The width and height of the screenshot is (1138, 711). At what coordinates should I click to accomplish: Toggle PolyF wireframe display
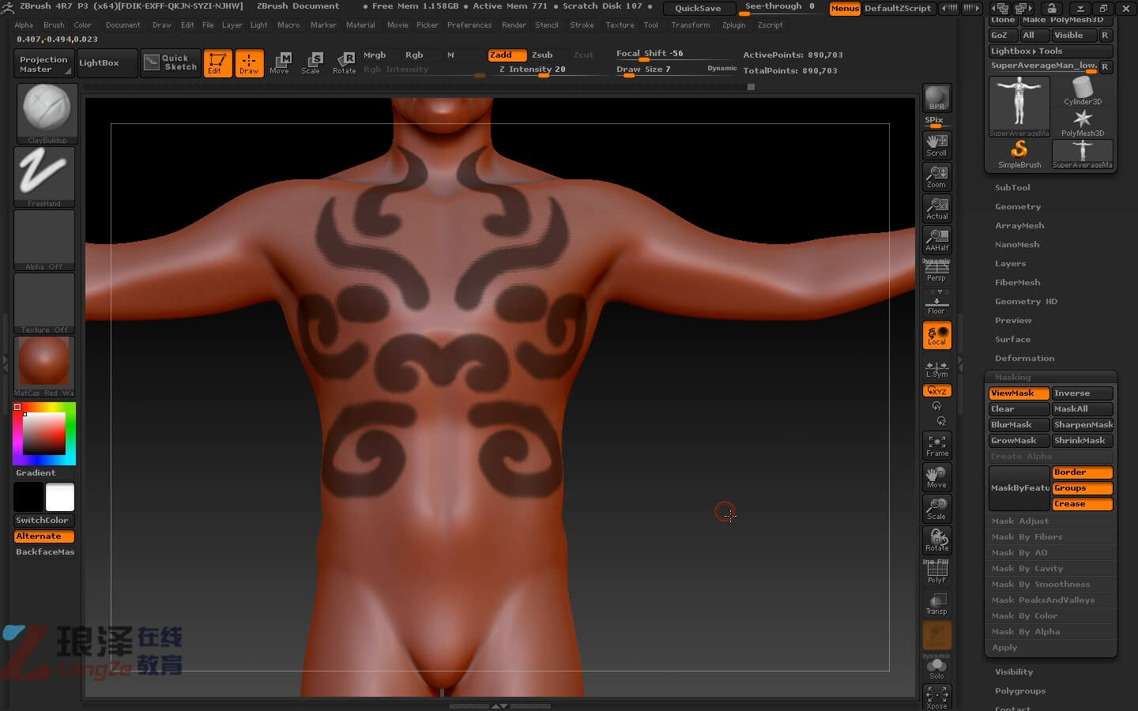[936, 572]
